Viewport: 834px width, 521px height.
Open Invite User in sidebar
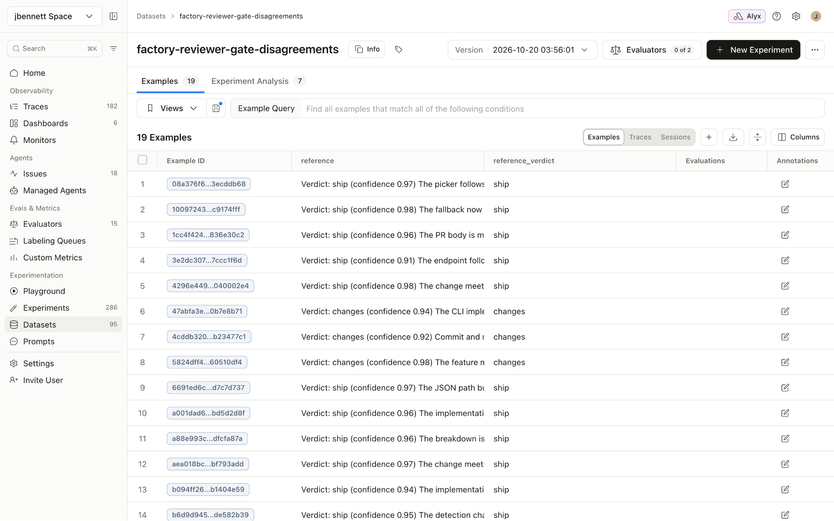(x=63, y=380)
